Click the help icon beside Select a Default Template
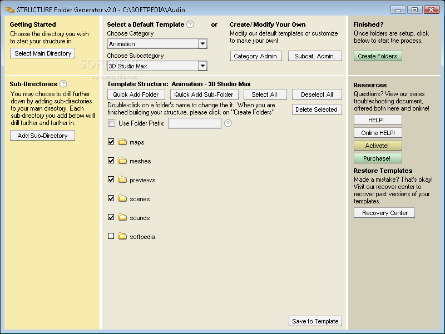This screenshot has height=334, width=445. (x=190, y=24)
